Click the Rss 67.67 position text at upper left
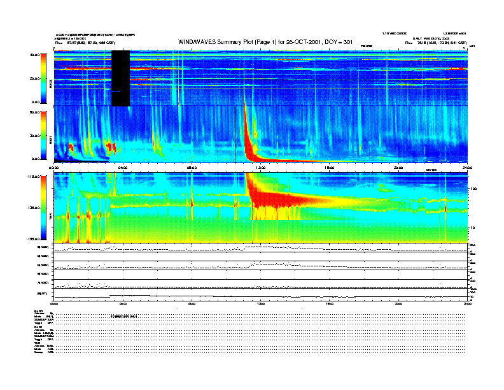 coord(85,43)
